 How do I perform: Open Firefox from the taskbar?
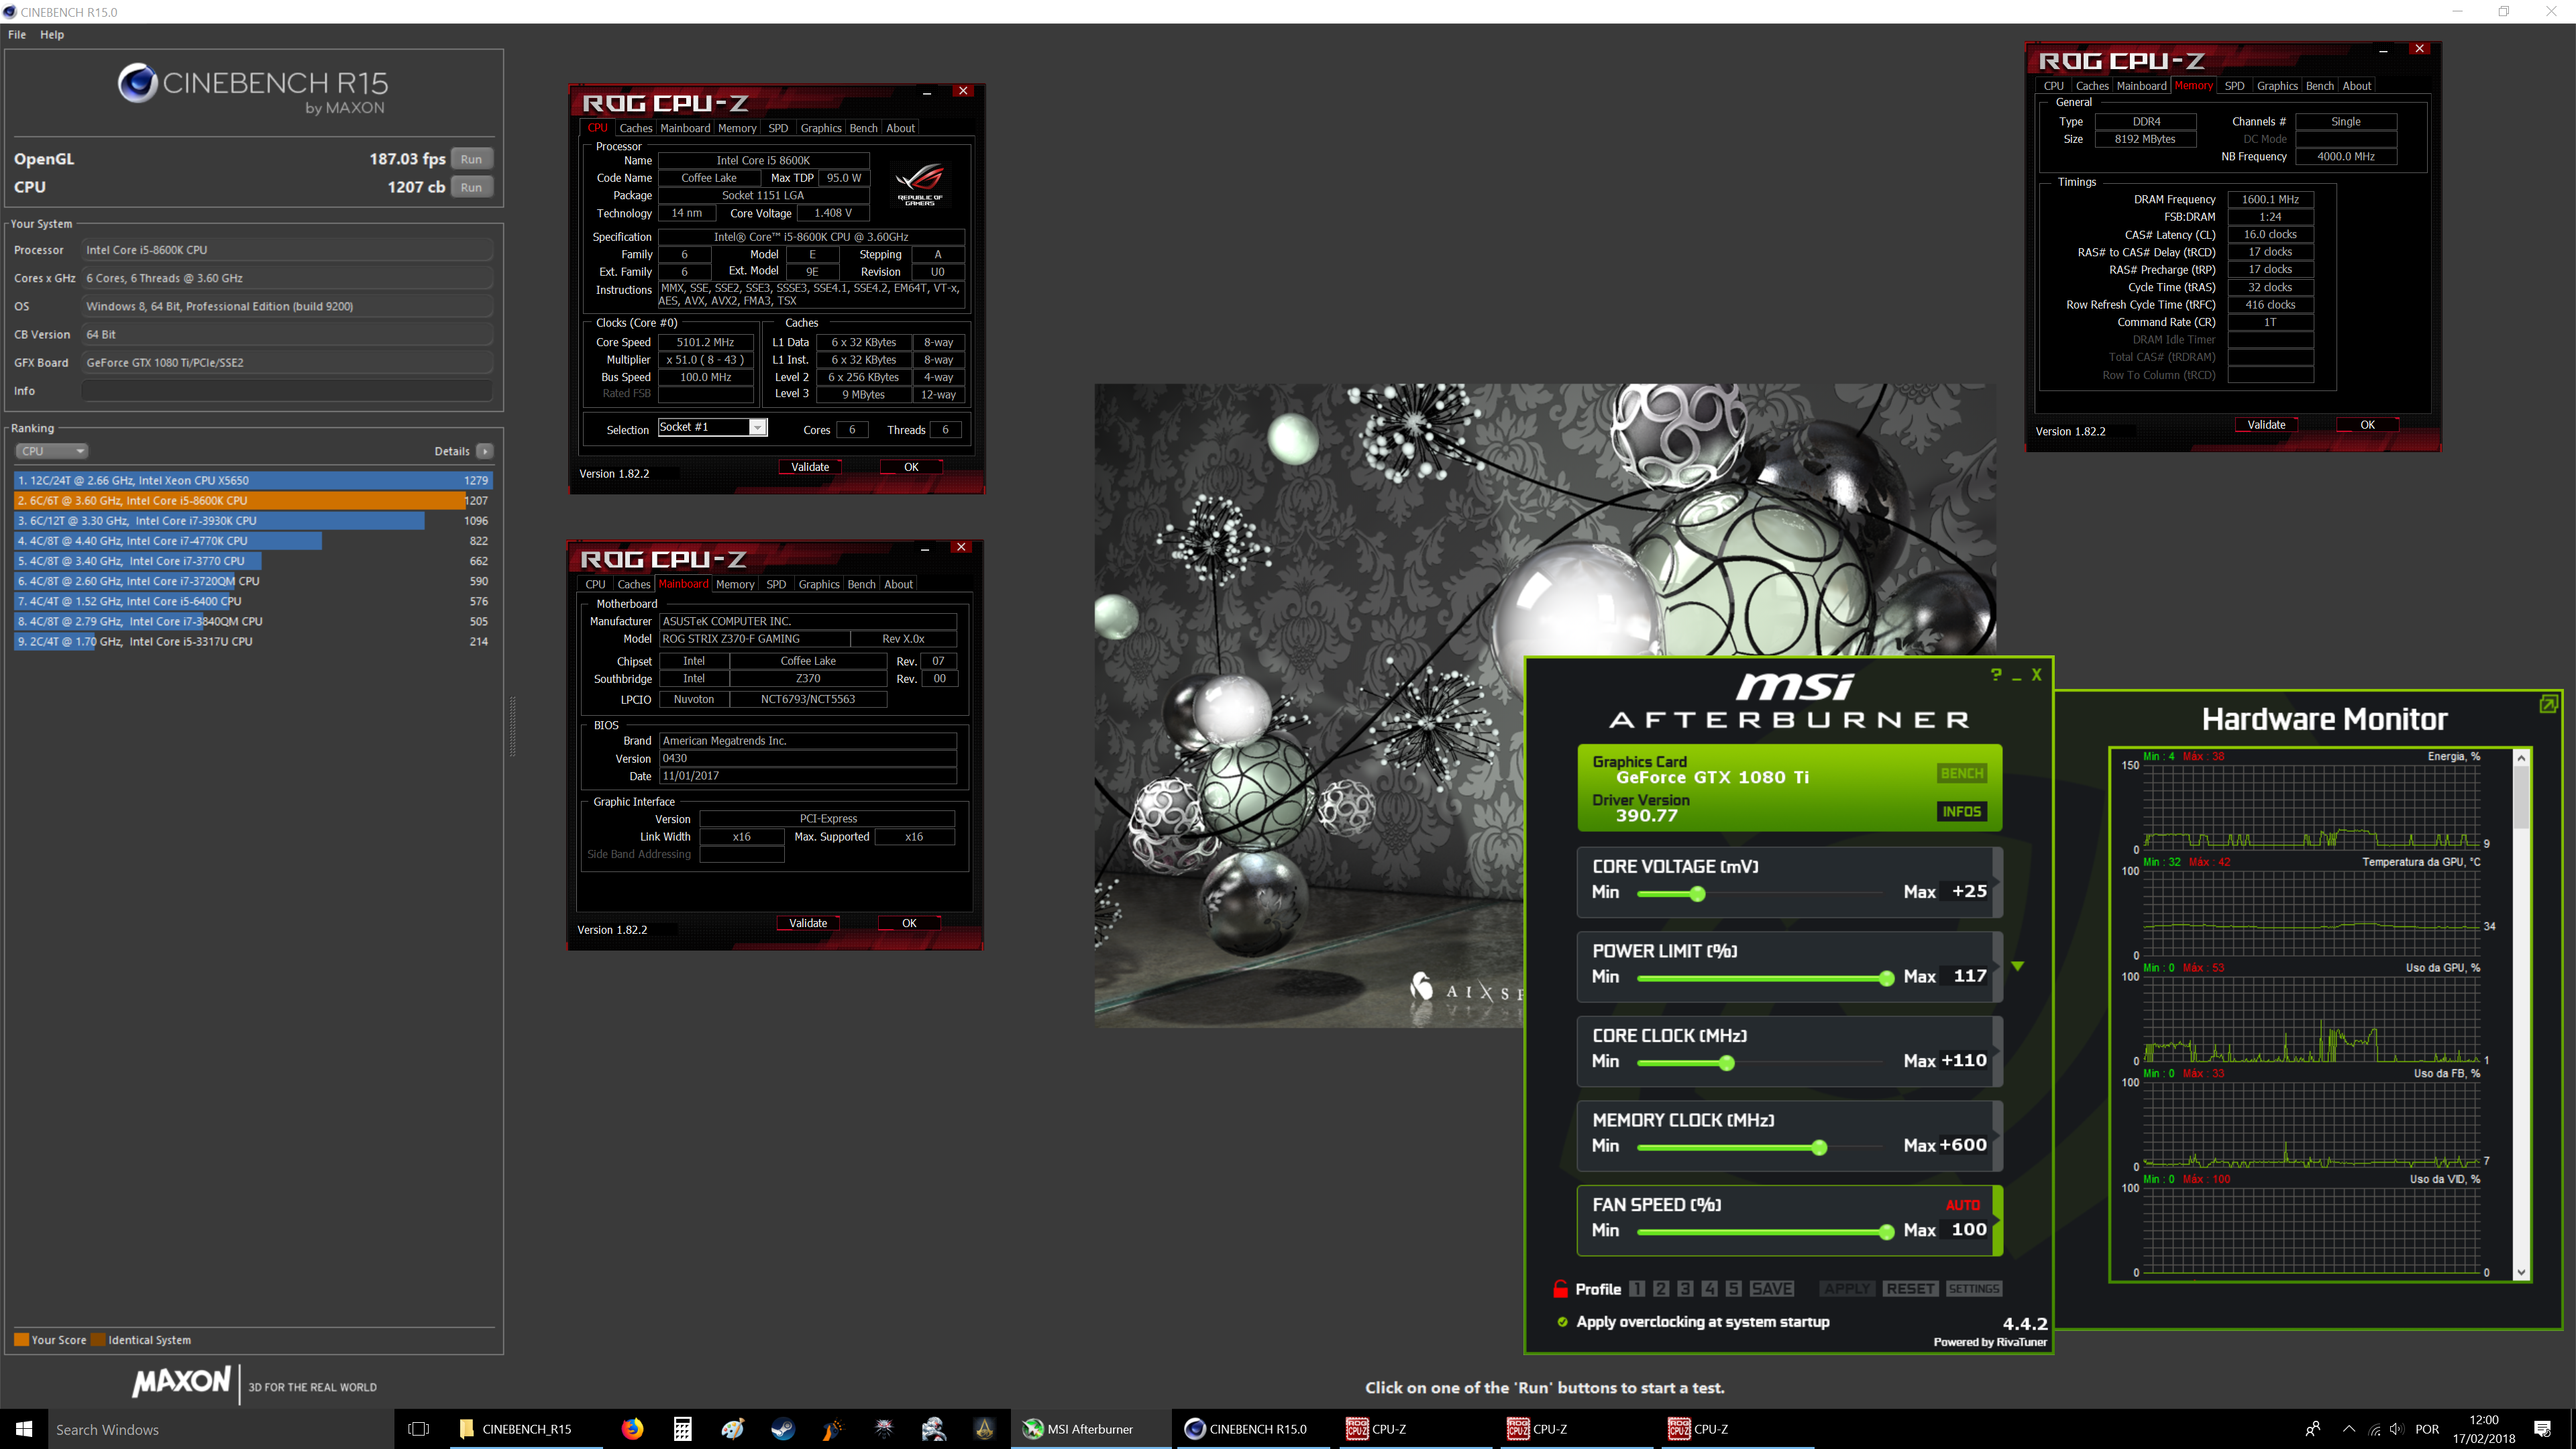[x=632, y=1429]
